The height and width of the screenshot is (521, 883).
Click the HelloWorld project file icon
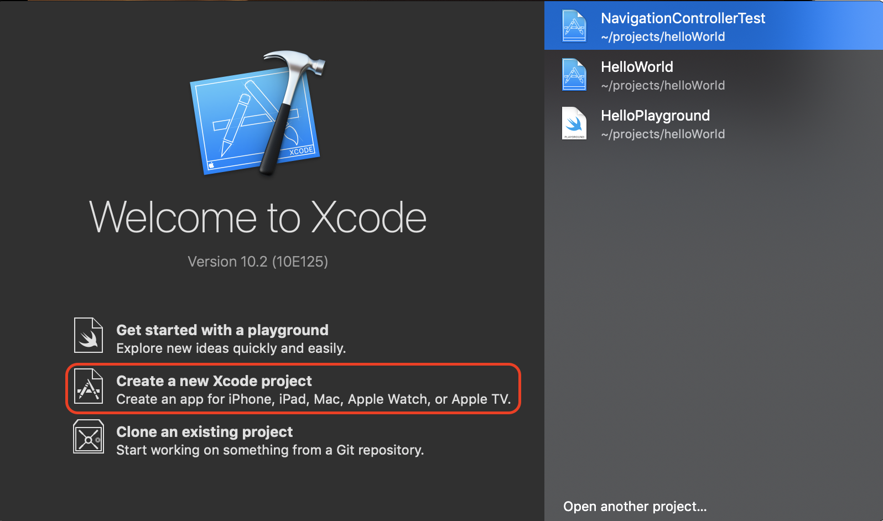click(574, 74)
